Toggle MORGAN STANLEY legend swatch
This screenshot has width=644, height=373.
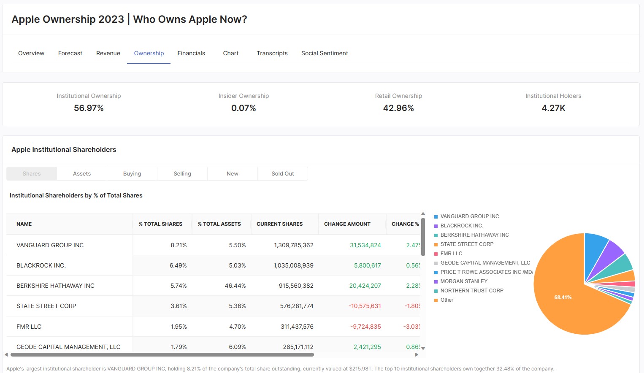click(x=436, y=281)
